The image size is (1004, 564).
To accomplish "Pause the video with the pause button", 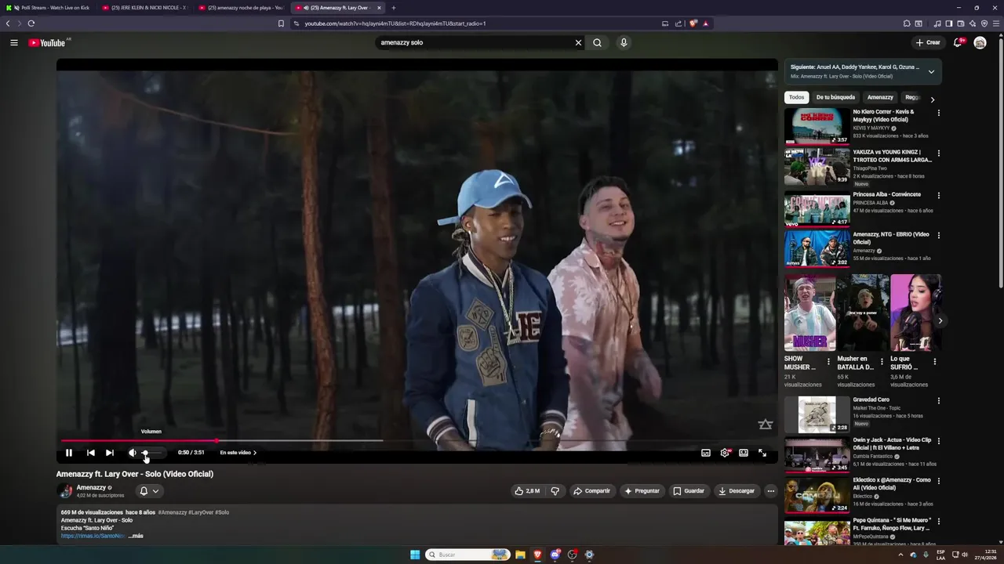I will pos(69,453).
